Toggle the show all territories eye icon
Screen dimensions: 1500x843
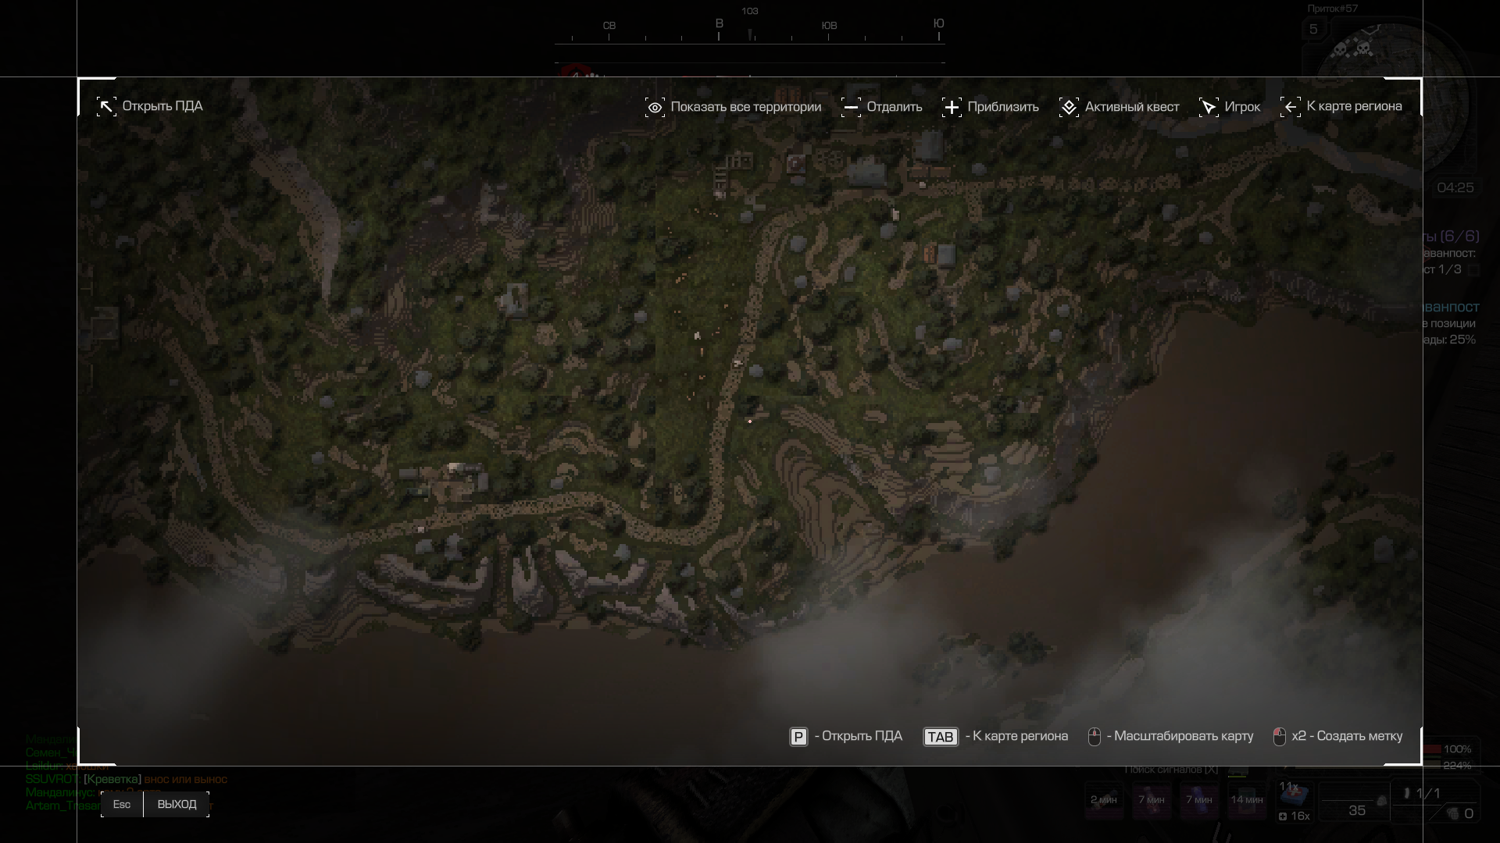(x=655, y=107)
